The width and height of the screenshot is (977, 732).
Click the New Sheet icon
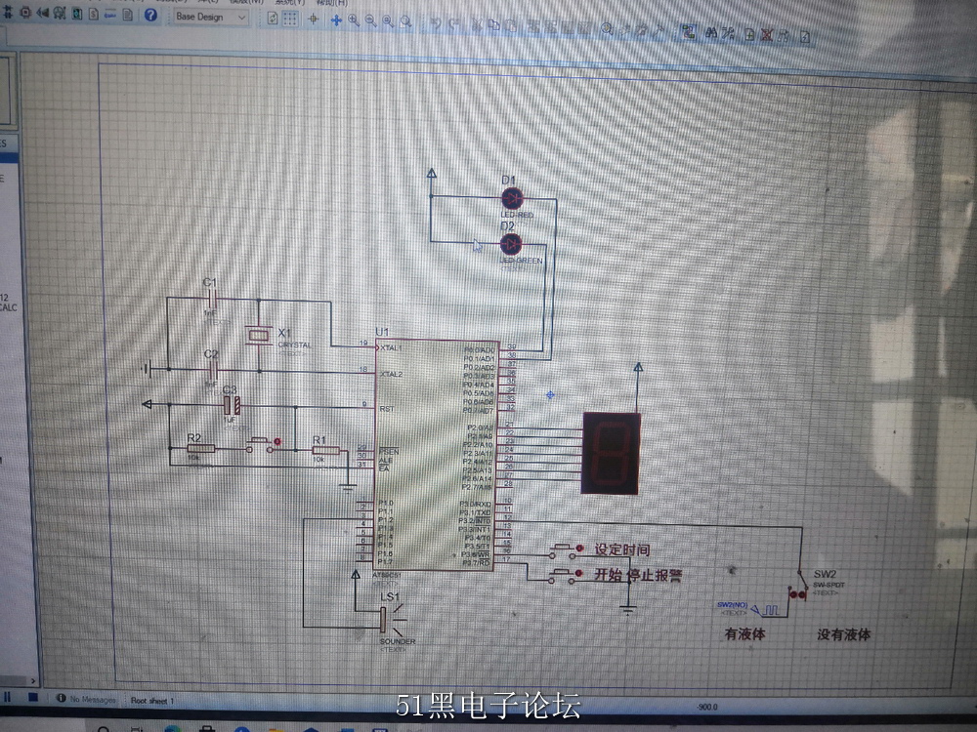749,34
